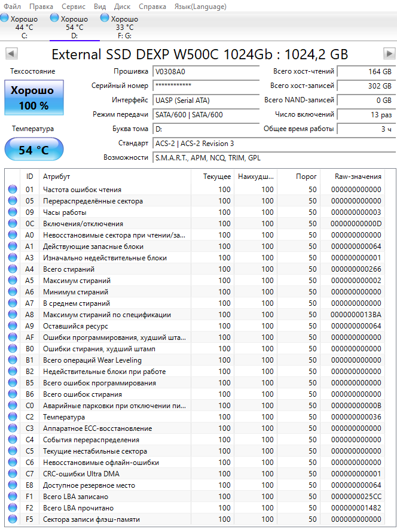
Task: Click status icon for attribute 0C
Action: click(13, 223)
